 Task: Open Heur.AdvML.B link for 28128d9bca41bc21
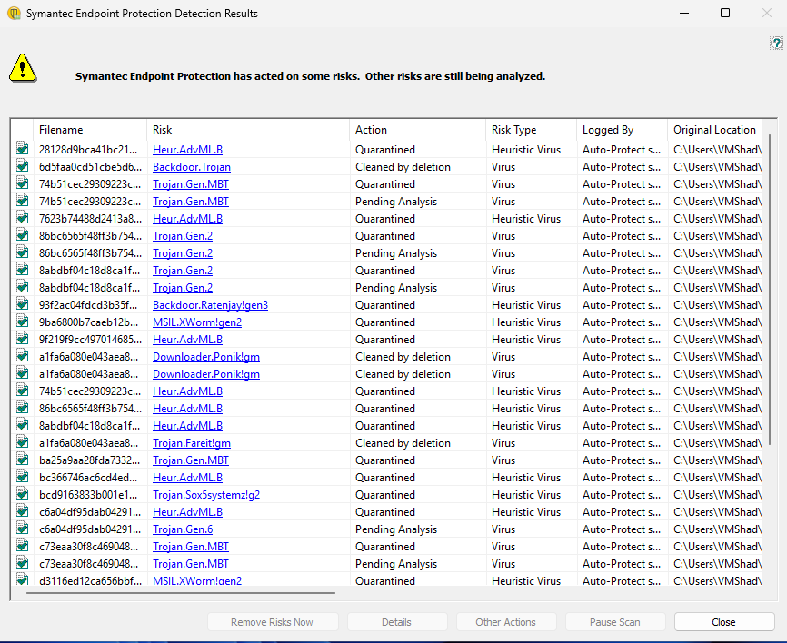click(188, 150)
